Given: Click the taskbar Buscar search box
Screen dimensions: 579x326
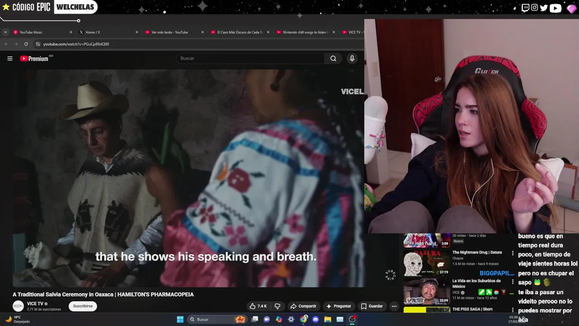Looking at the screenshot, I should click(x=218, y=319).
